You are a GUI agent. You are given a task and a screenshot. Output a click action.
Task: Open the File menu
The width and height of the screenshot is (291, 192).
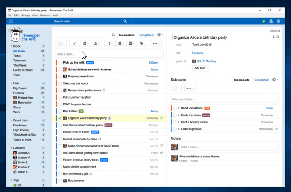click(x=9, y=16)
